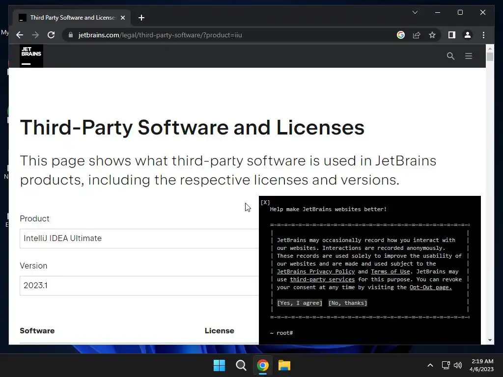Screen dimensions: 503x377
Task: Open the tab search chevron
Action: pos(415,12)
